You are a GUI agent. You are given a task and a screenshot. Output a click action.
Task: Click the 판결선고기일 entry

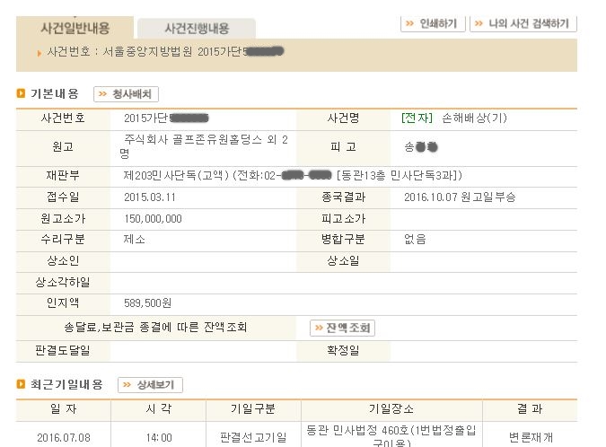(x=253, y=437)
